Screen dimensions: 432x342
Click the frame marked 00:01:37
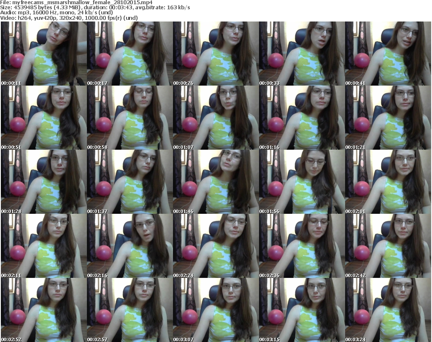coord(130,182)
